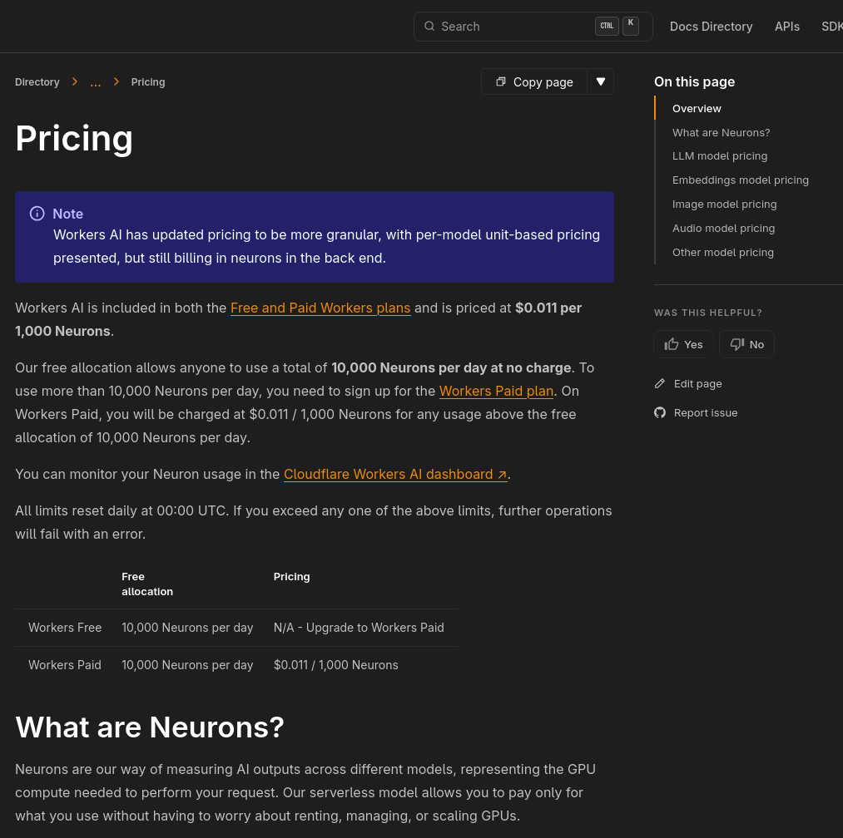The height and width of the screenshot is (838, 843).
Task: Open the Copy page dropdown arrow
Action: (x=601, y=81)
